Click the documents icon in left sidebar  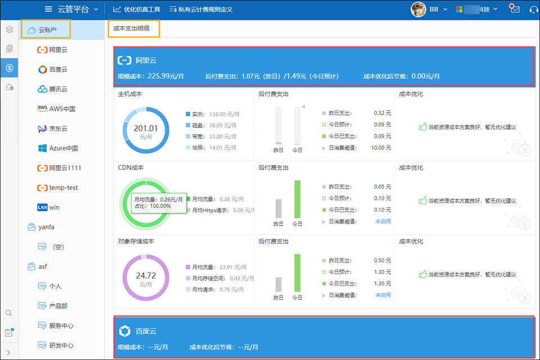click(9, 49)
